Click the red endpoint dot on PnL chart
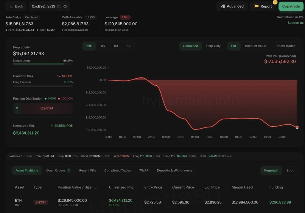Screen dimensions: 305x213 pyautogui.click(x=297, y=127)
